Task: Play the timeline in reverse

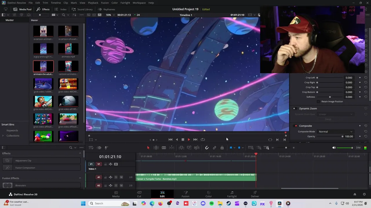Action: [x=177, y=140]
